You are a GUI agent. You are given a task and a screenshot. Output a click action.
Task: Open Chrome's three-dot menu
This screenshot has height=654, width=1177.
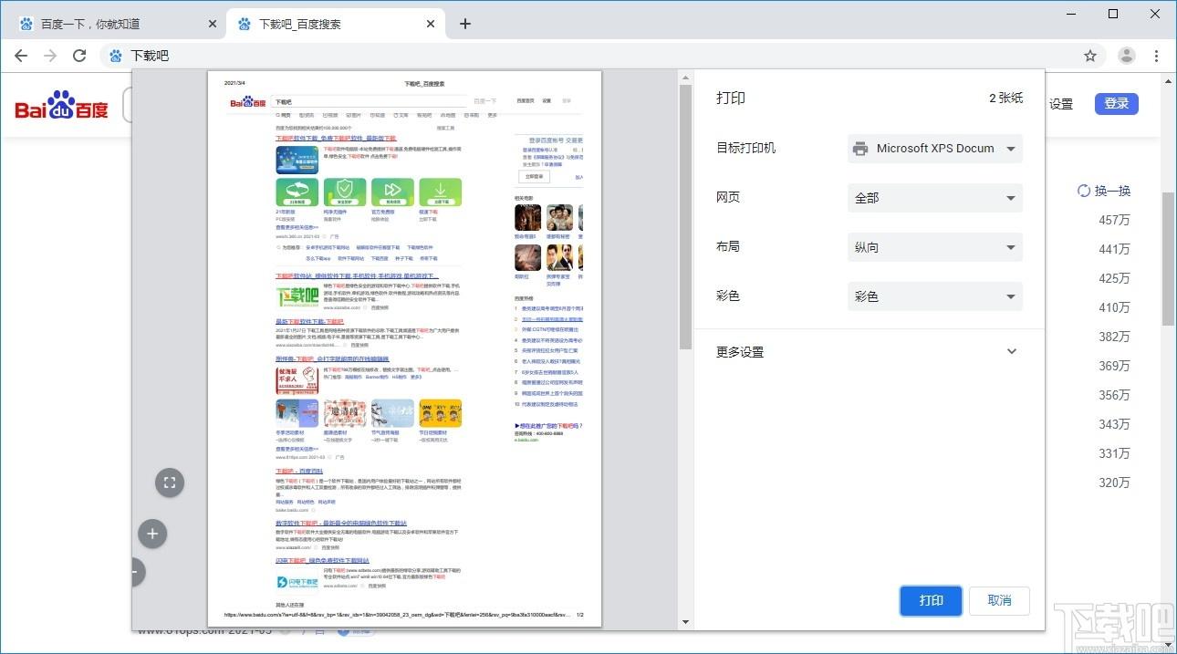pyautogui.click(x=1158, y=56)
